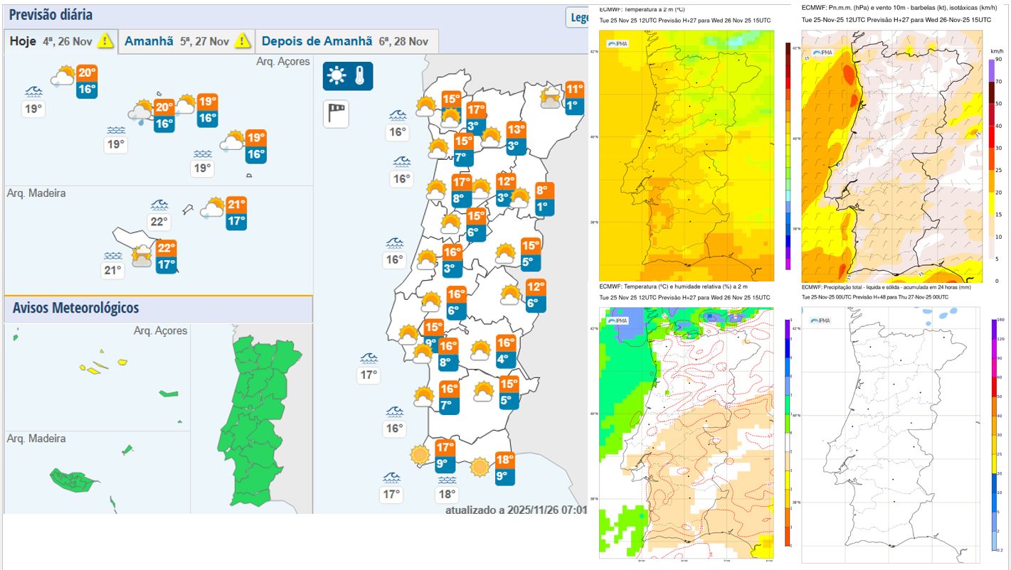Open the 24-hour total precipitation map

[x=892, y=435]
